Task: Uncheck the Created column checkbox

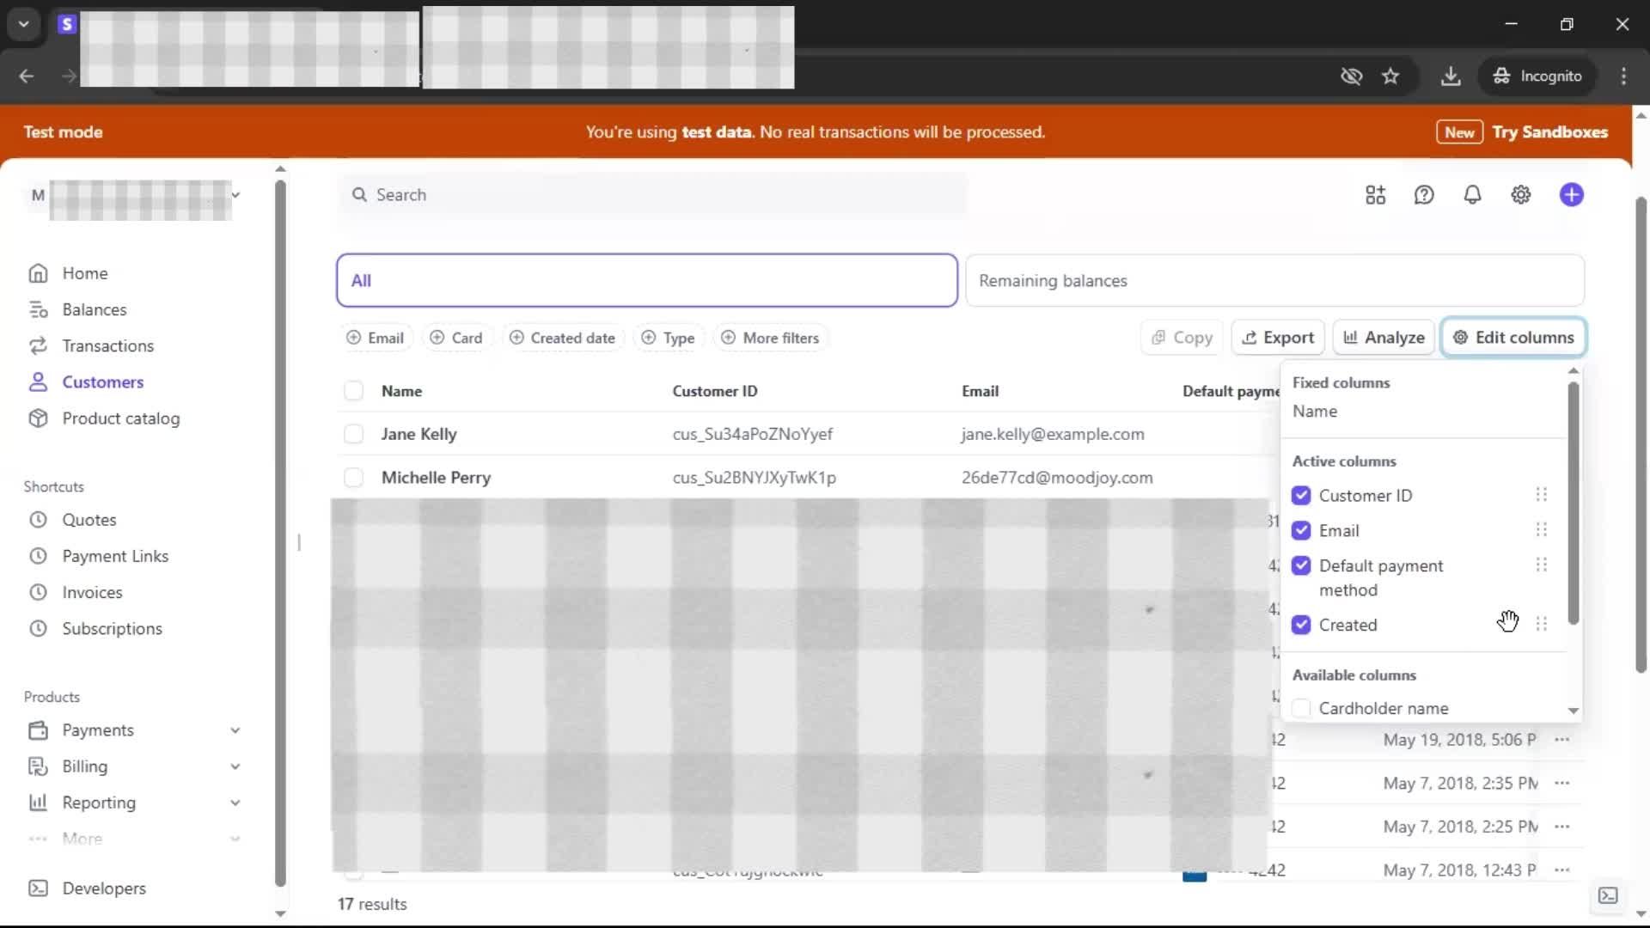Action: [1301, 625]
